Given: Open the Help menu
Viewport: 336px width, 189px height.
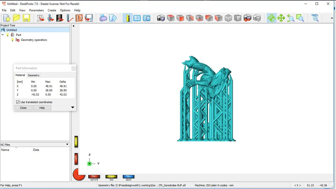Looking at the screenshot, I should click(77, 10).
